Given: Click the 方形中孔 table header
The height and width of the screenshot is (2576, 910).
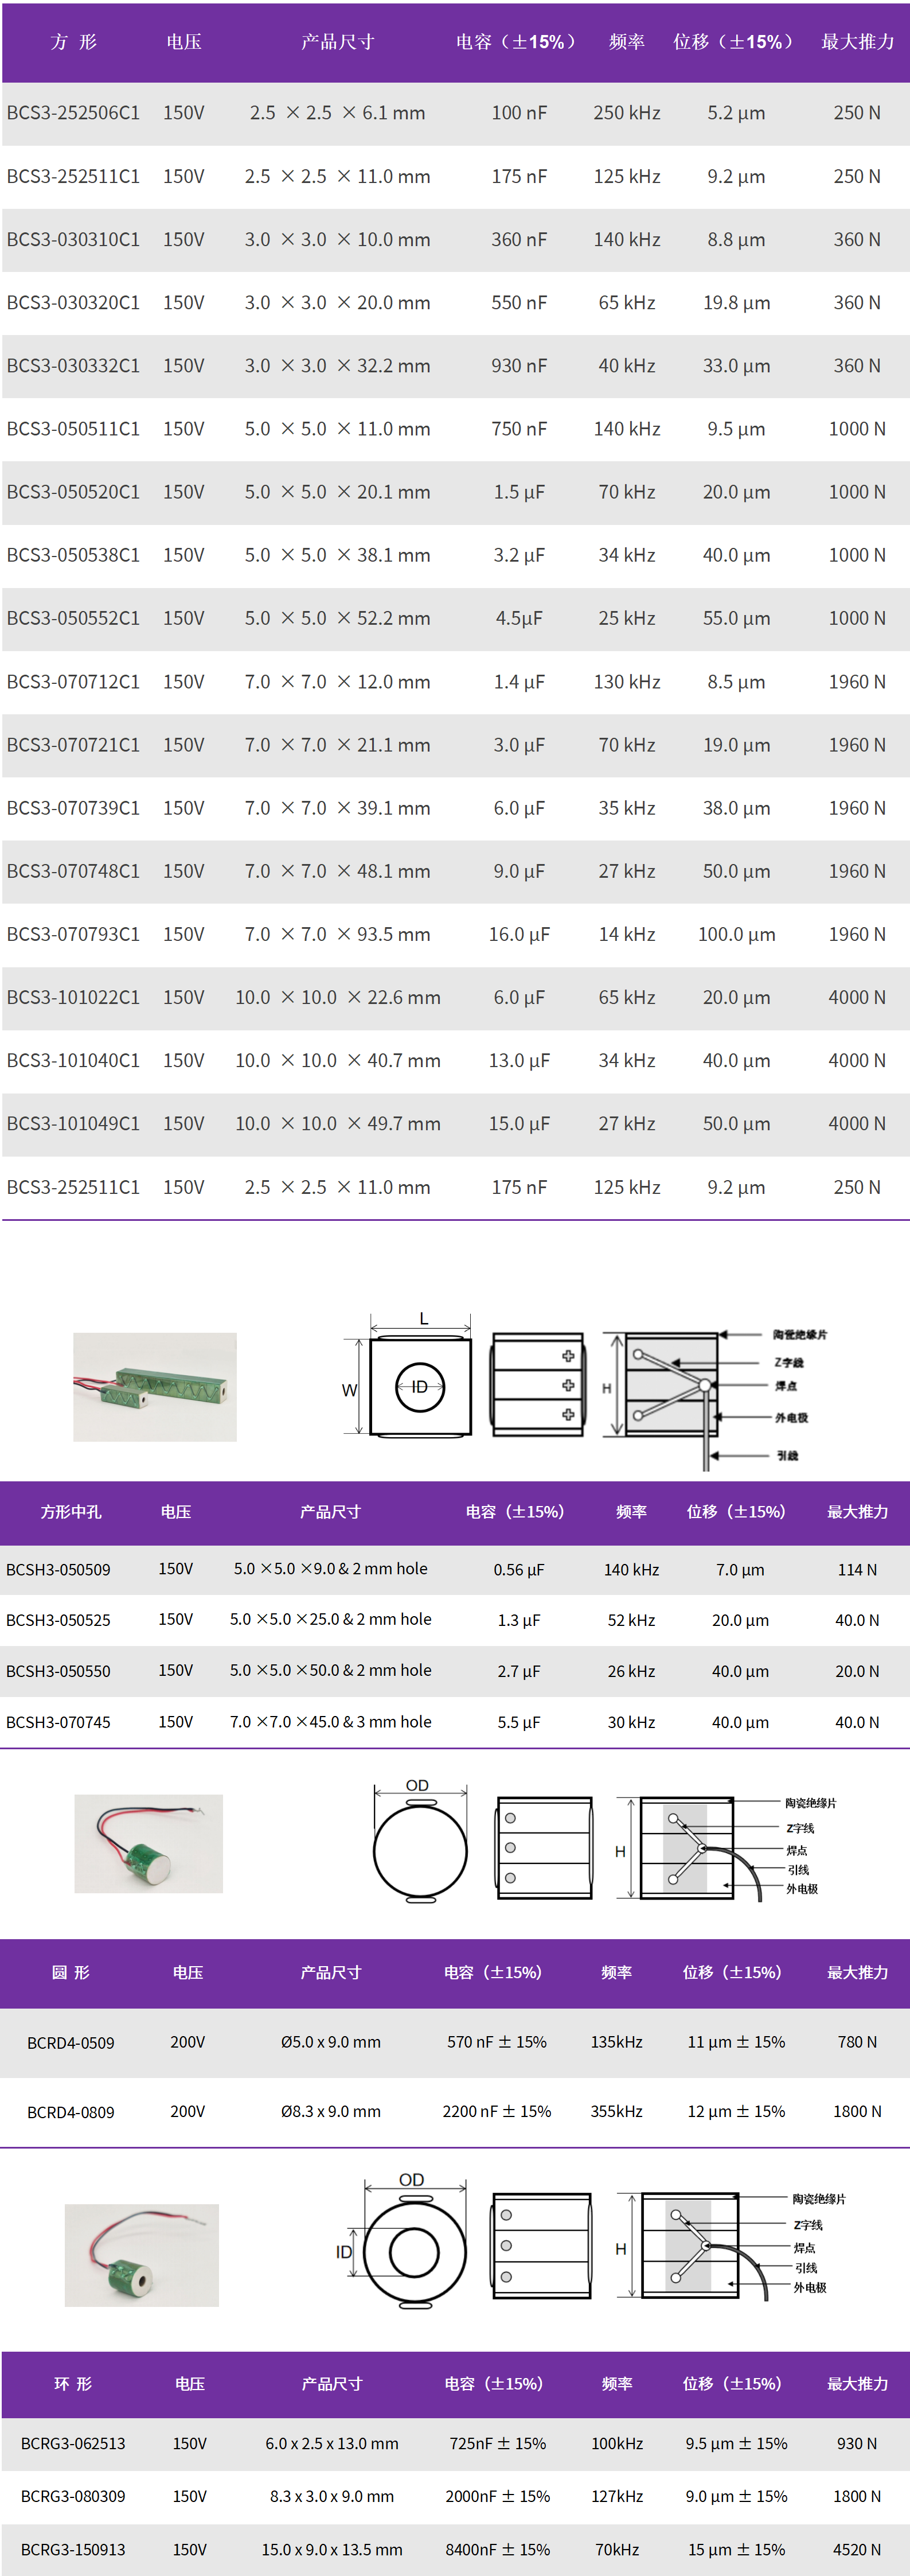Looking at the screenshot, I should tap(71, 1511).
